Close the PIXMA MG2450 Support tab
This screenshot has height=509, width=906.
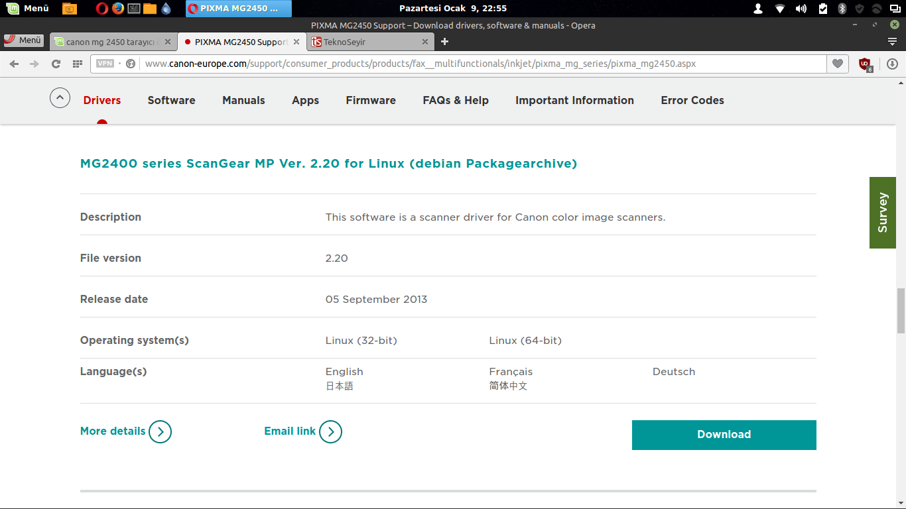click(x=296, y=42)
